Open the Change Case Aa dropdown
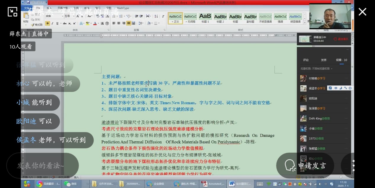375x188 pixels. (90, 16)
